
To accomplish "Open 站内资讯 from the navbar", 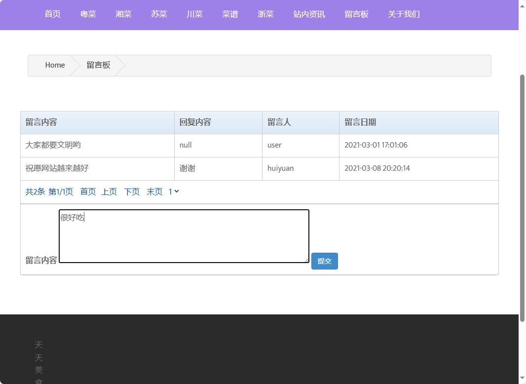I will [309, 14].
